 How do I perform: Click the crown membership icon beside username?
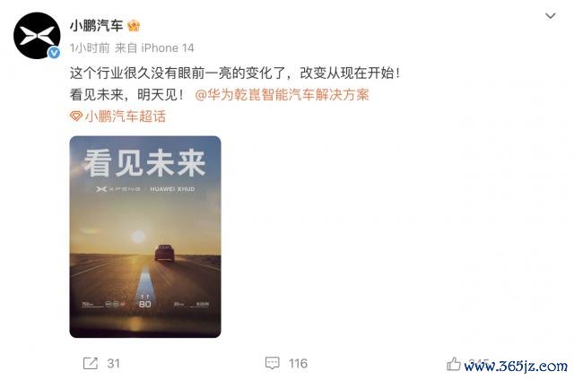(134, 26)
